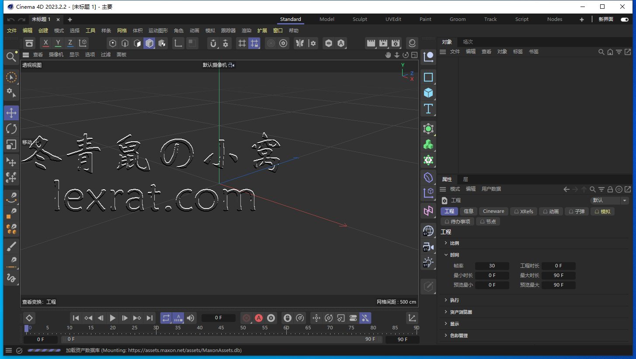Switch to the 场次 tab
Viewport: 636px width, 359px height.
[x=468, y=42]
